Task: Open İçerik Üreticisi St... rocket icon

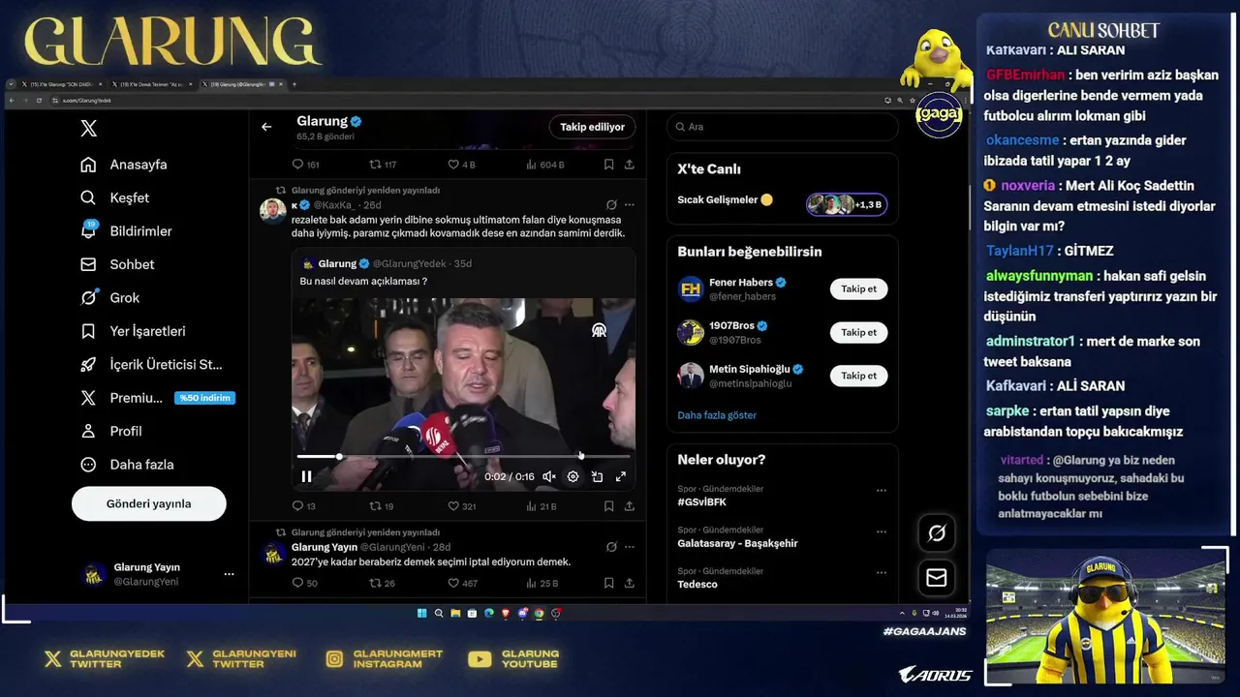Action: [x=88, y=365]
